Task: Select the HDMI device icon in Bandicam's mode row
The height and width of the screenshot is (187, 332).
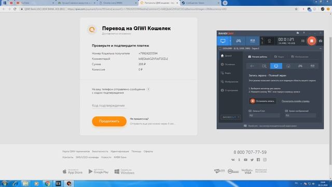Action: 312,66
